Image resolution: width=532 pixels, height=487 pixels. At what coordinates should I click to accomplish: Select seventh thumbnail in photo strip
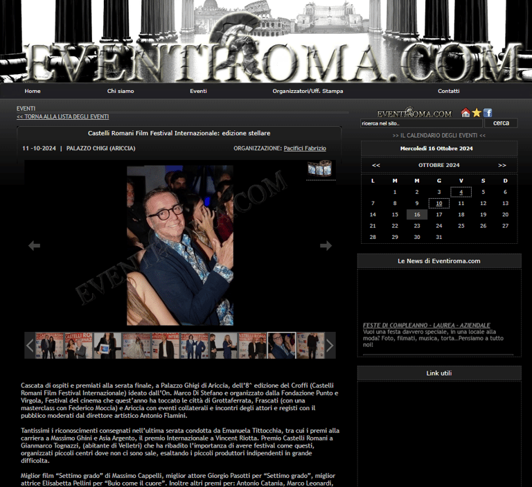[224, 346]
